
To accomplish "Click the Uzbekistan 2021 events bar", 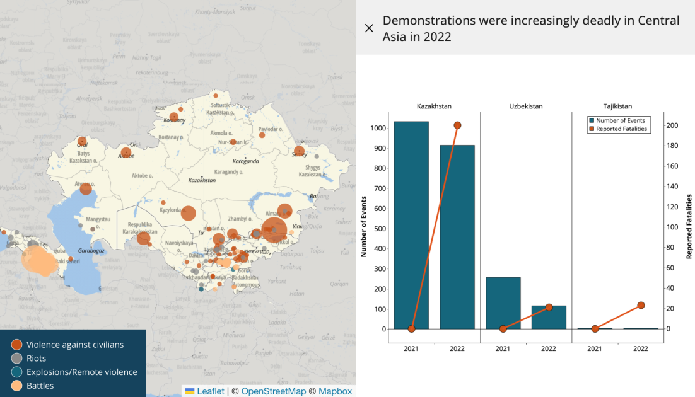I will click(x=503, y=303).
